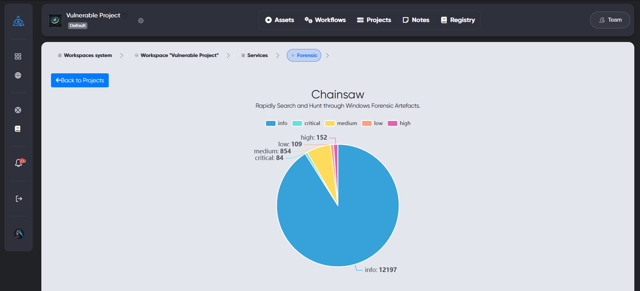Toggle info legend swatch

tap(270, 123)
